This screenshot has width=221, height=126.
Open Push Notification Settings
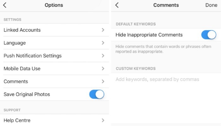pyautogui.click(x=33, y=56)
